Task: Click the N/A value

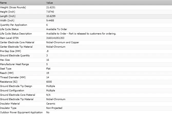Action: (48, 95)
